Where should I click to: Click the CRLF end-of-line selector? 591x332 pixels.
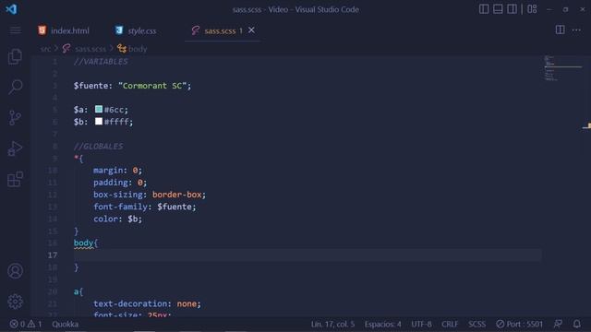(450, 324)
